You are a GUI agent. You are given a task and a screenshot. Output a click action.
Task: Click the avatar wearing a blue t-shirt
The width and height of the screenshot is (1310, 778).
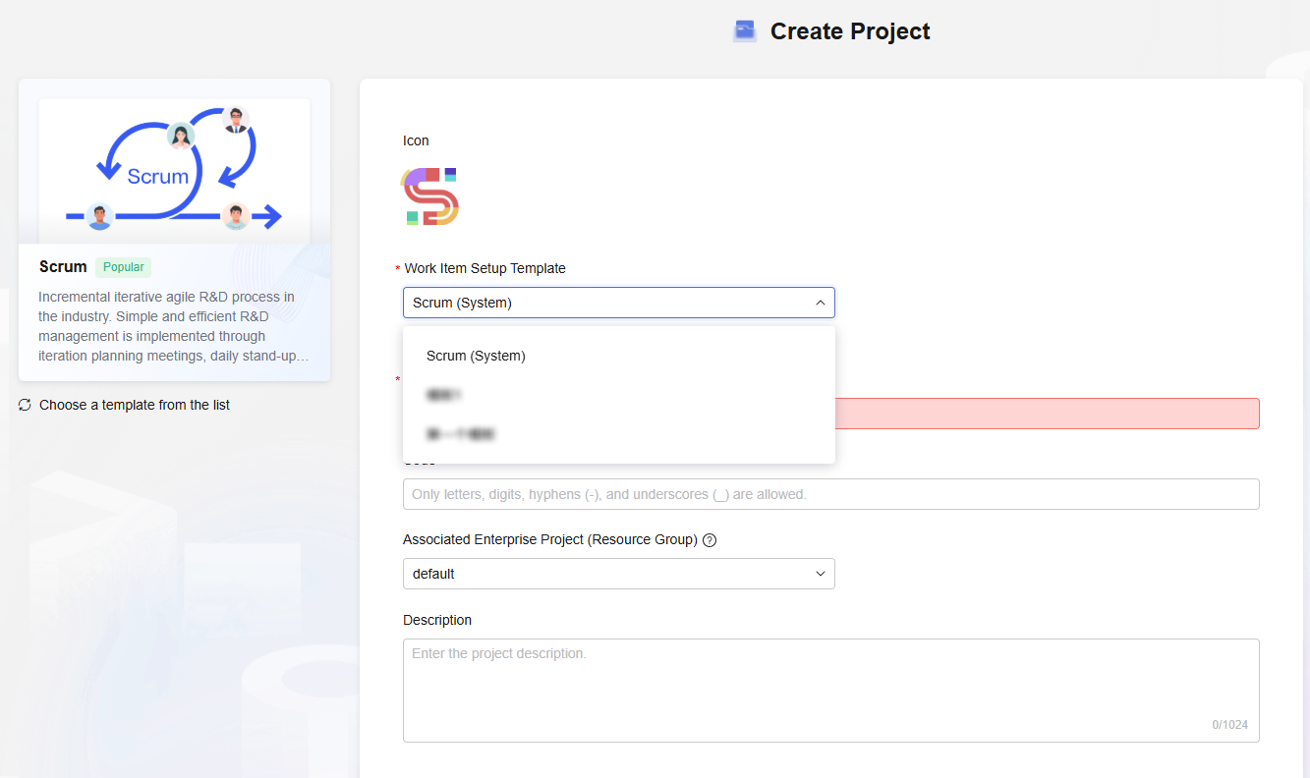pos(99,216)
